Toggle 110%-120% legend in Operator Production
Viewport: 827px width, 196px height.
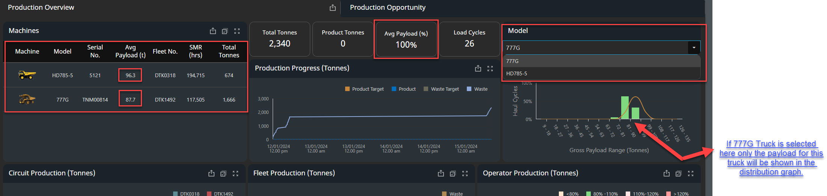[642, 194]
